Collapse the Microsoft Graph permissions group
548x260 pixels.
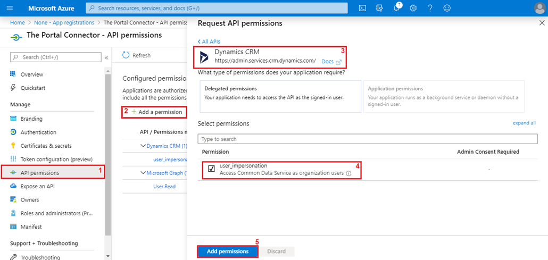143,173
